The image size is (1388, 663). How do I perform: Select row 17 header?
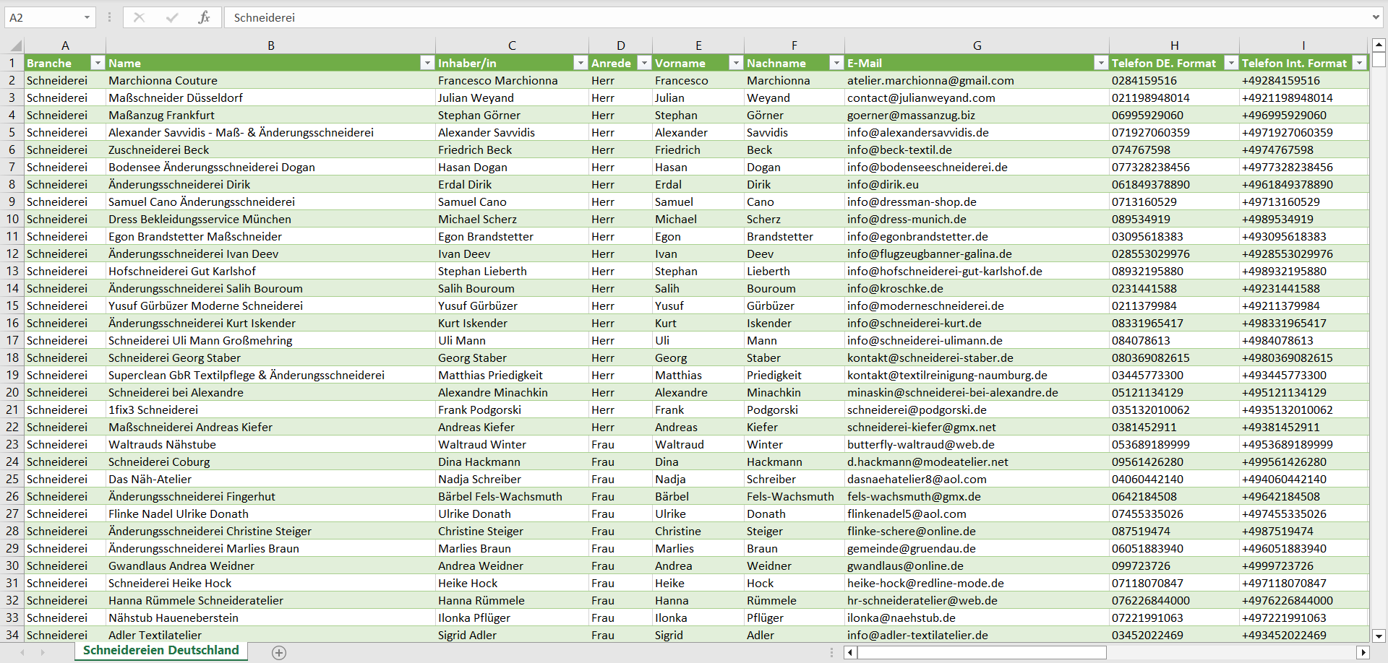(x=12, y=340)
